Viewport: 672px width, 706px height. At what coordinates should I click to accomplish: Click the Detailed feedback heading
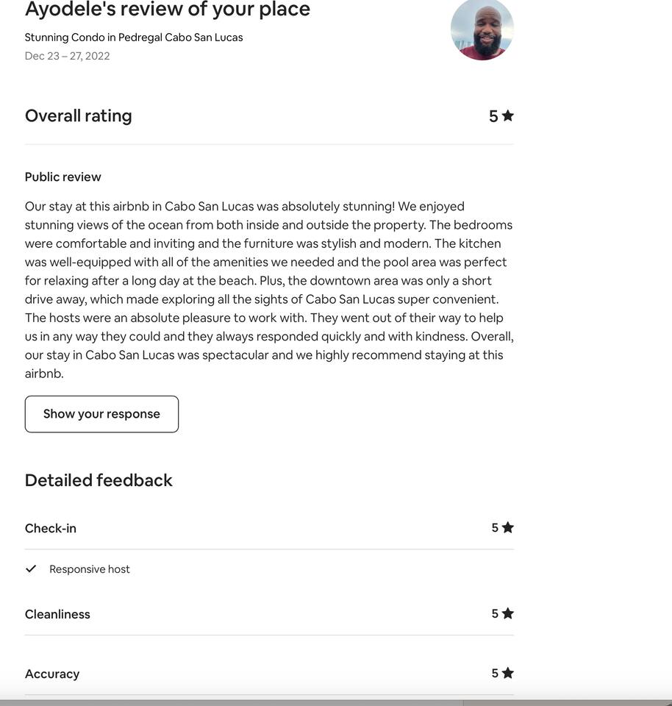tap(99, 480)
